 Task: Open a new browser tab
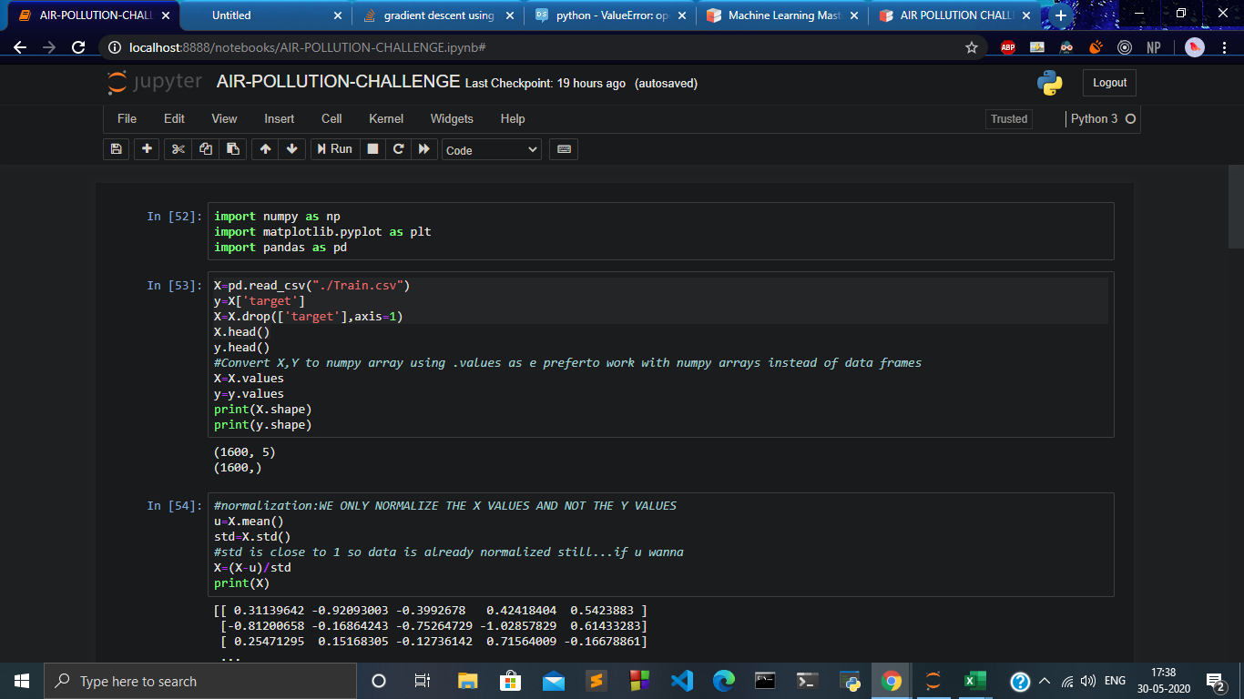1060,15
